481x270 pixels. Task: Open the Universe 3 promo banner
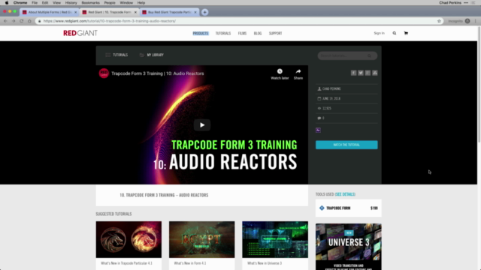349,247
